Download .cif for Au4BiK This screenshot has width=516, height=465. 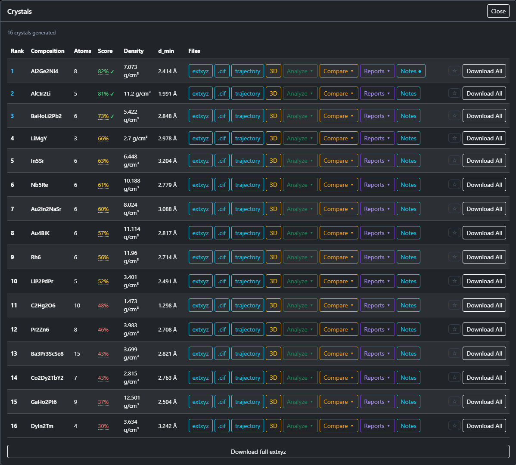(x=222, y=233)
